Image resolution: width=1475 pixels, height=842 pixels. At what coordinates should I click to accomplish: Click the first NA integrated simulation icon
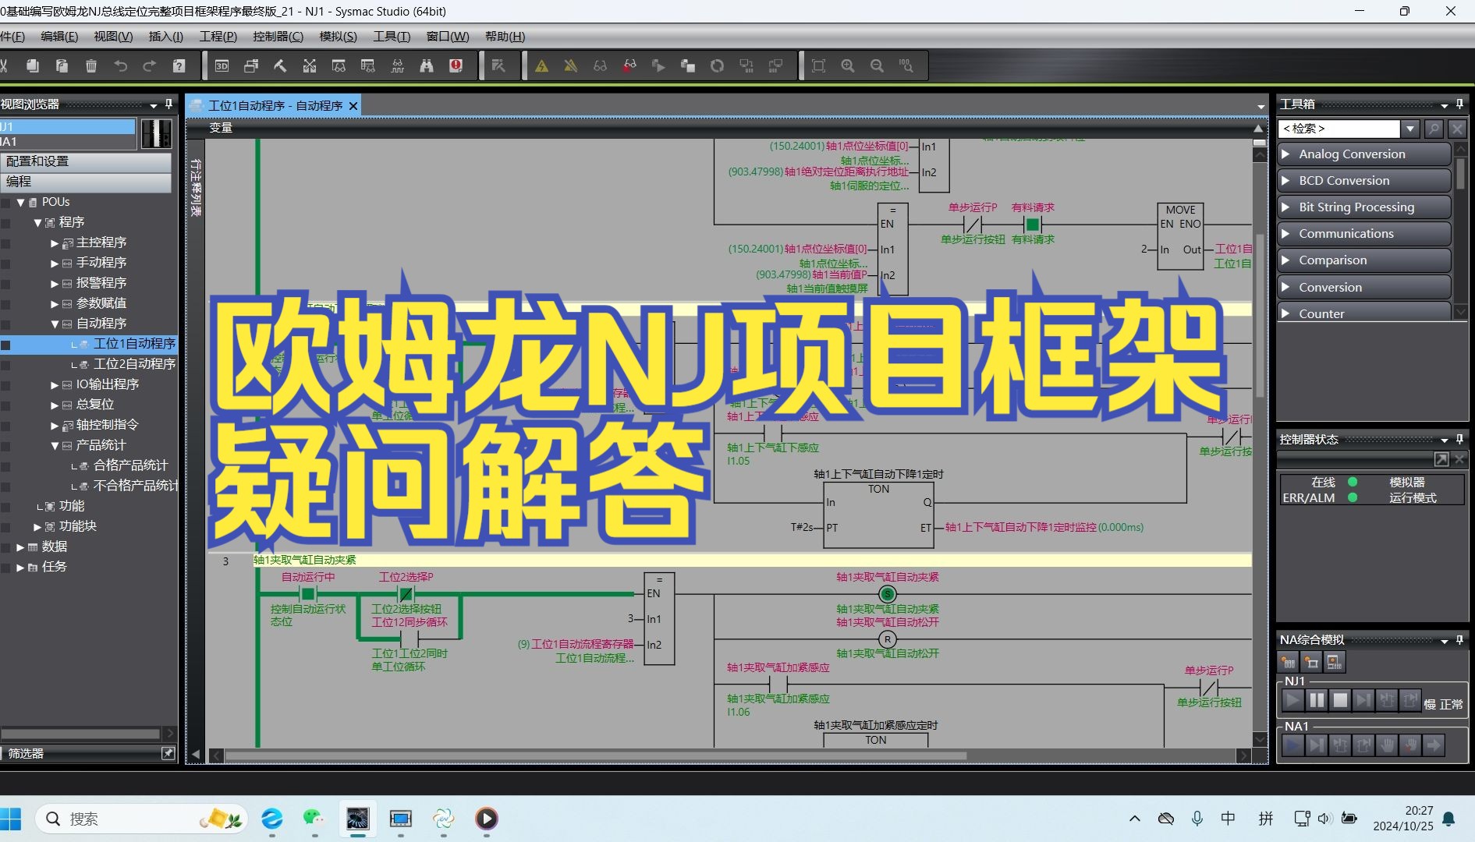[1289, 663]
